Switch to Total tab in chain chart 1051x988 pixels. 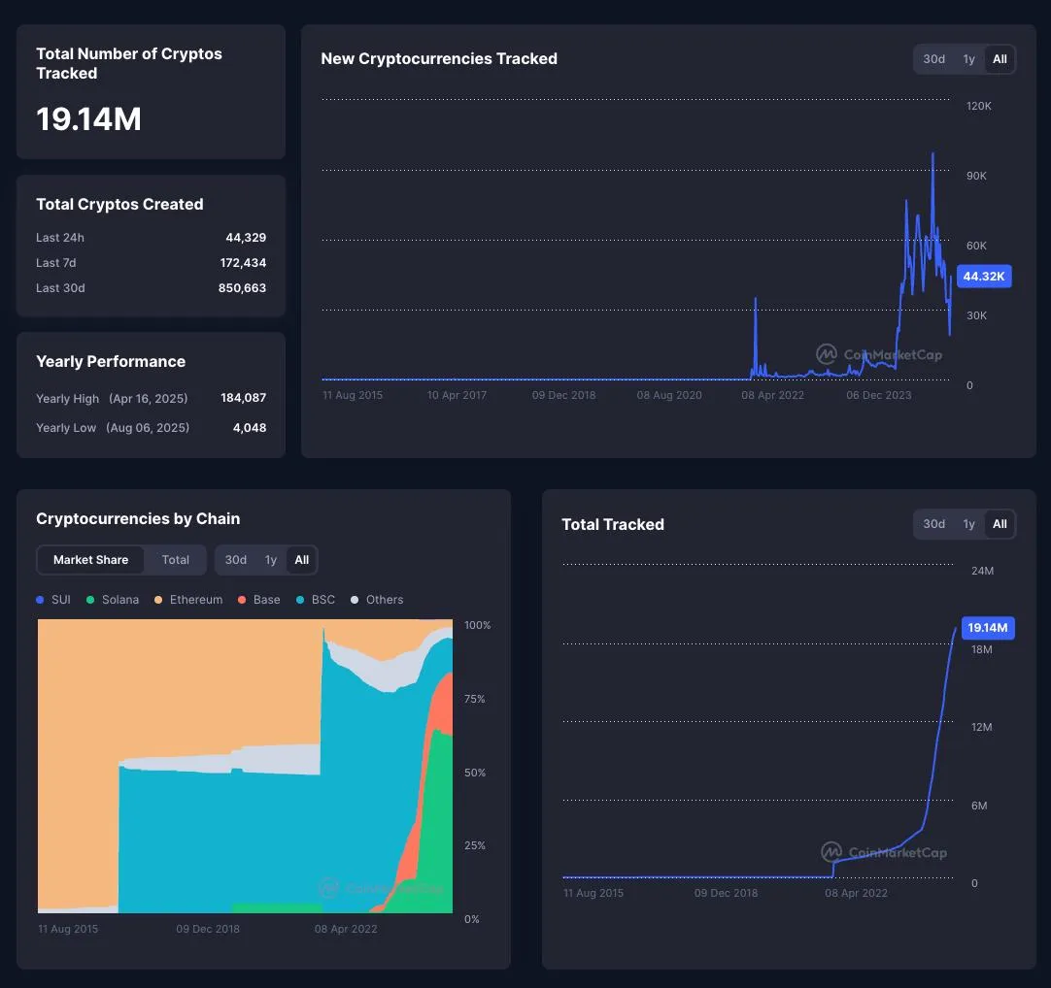point(176,560)
